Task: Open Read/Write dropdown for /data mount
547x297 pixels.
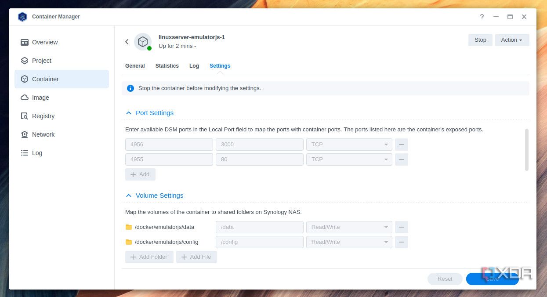Action: pyautogui.click(x=349, y=227)
